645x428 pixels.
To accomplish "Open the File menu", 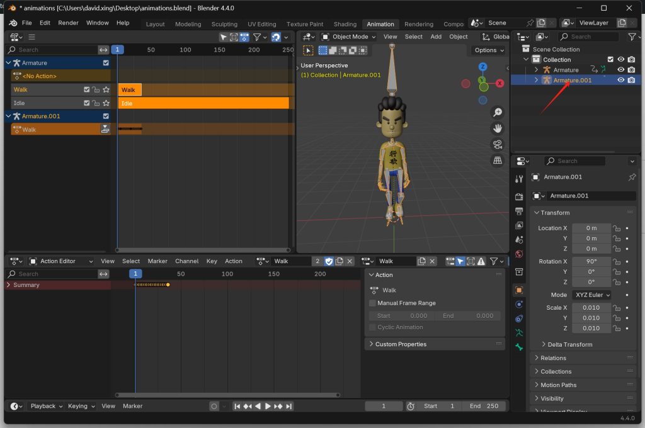I will (26, 23).
